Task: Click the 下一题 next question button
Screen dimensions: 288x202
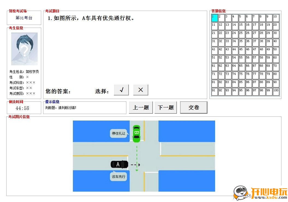Action: [166, 107]
